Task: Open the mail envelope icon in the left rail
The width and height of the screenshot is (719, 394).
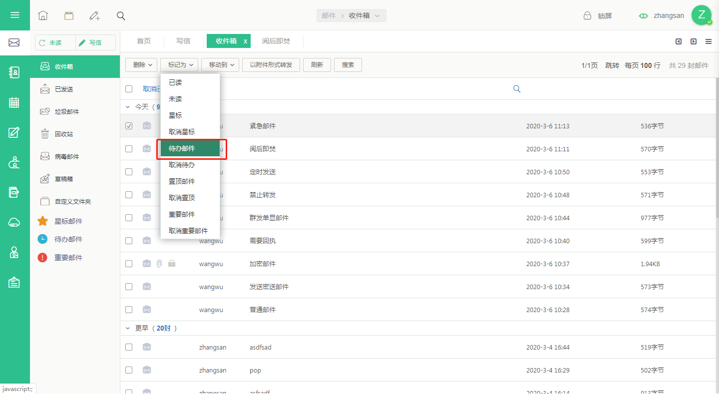Action: point(14,43)
